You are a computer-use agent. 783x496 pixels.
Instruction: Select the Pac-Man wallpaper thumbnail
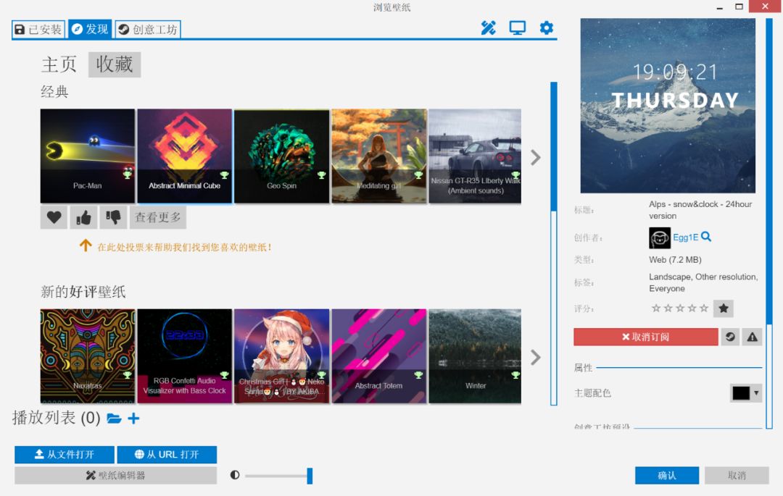(88, 156)
